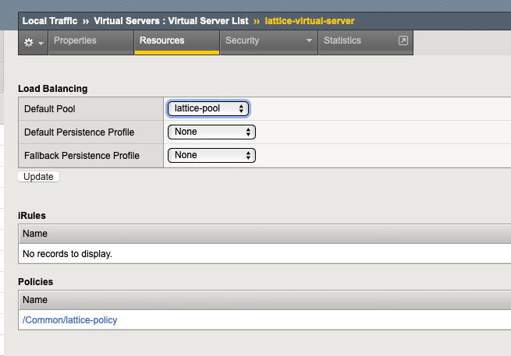Expand Fallback Persistence Profile dropdown

pyautogui.click(x=211, y=155)
